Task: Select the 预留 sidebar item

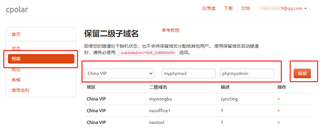Action: (41, 59)
